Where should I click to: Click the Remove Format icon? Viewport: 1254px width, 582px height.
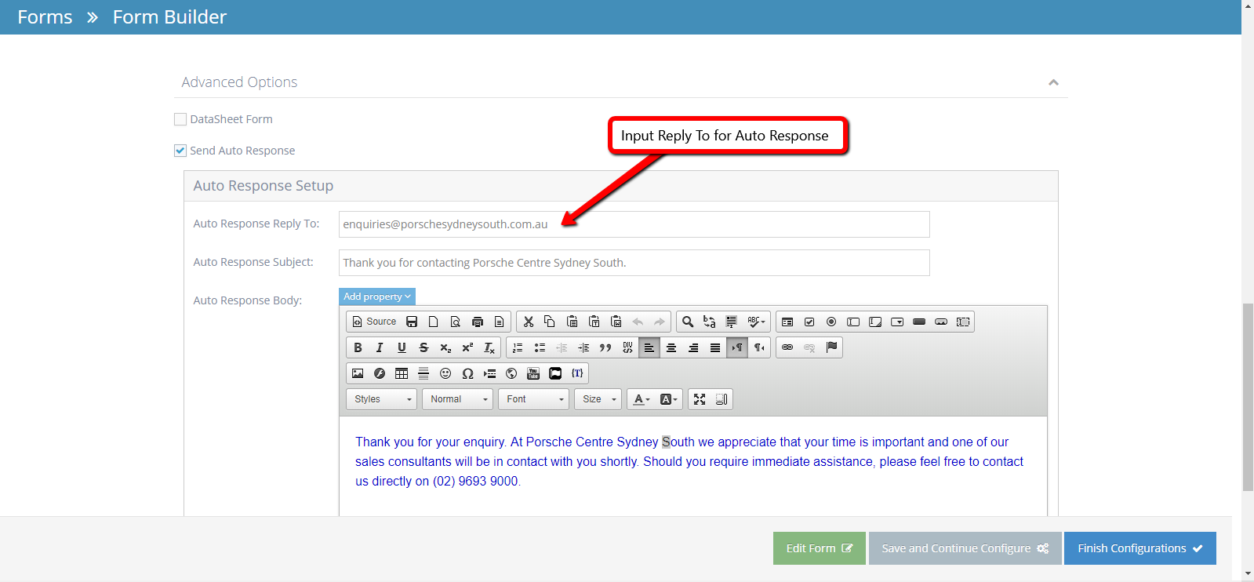click(489, 347)
